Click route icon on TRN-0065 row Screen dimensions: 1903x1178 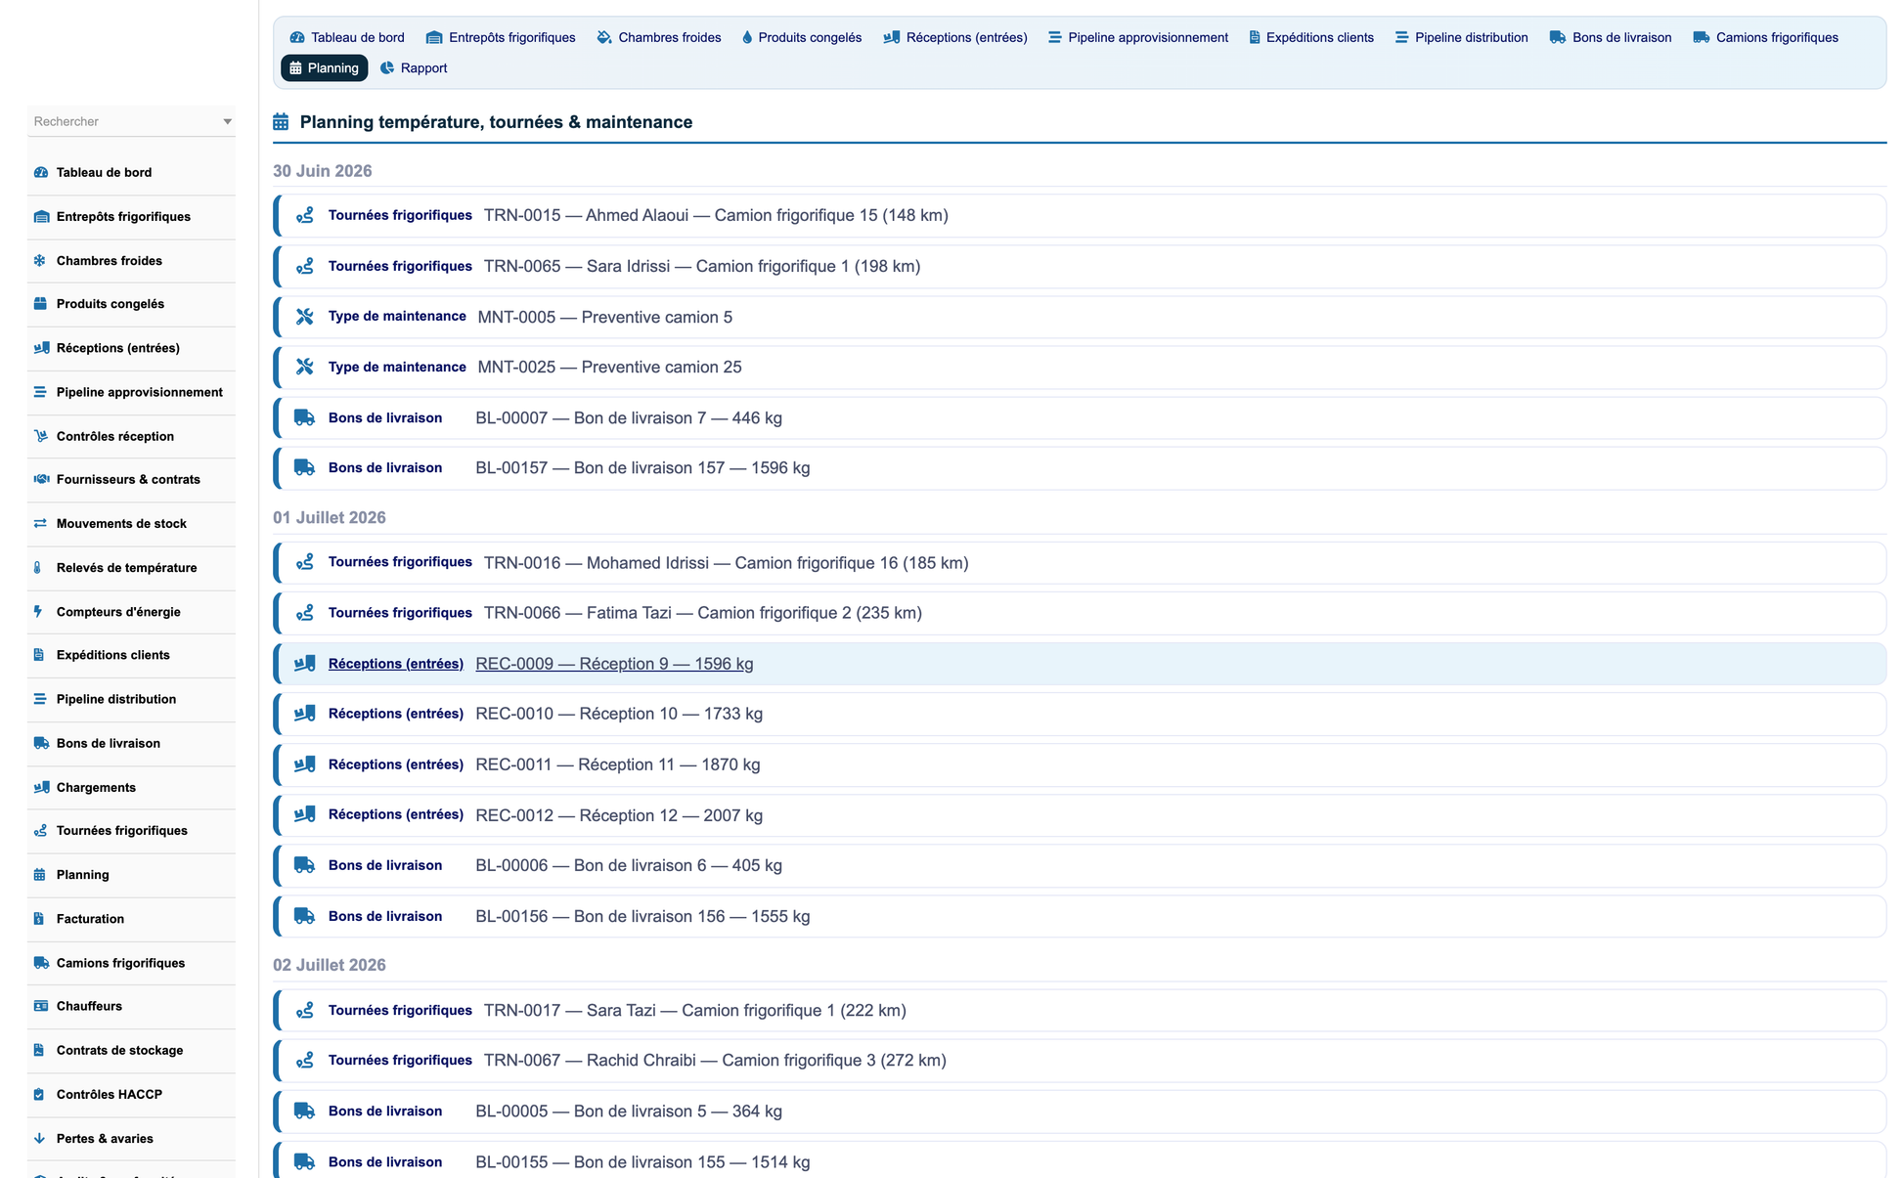(x=305, y=266)
